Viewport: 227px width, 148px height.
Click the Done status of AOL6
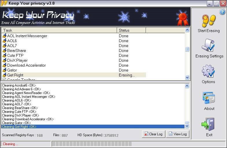pos(123,41)
